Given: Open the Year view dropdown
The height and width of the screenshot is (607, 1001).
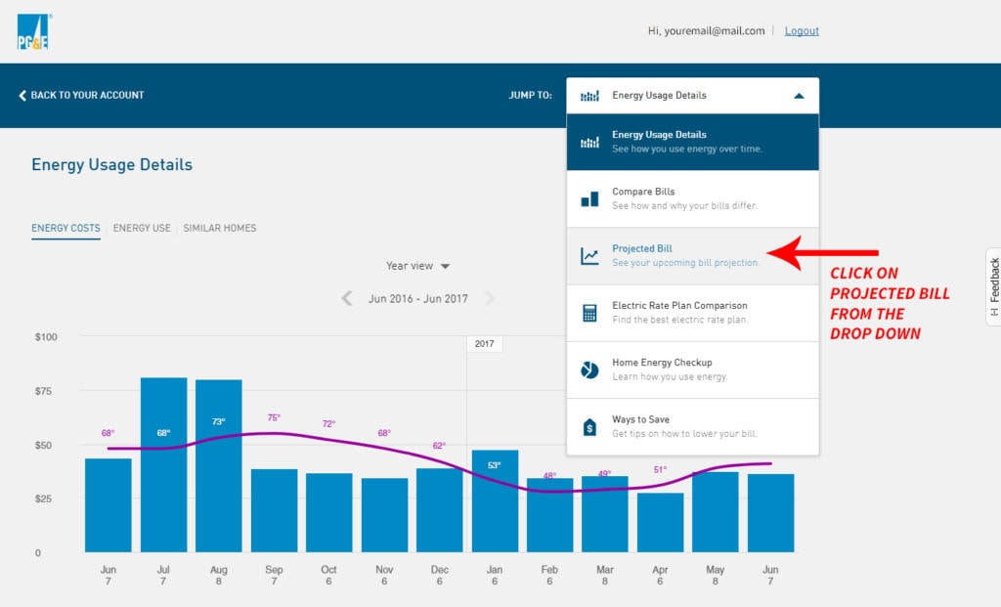Looking at the screenshot, I should [x=417, y=266].
